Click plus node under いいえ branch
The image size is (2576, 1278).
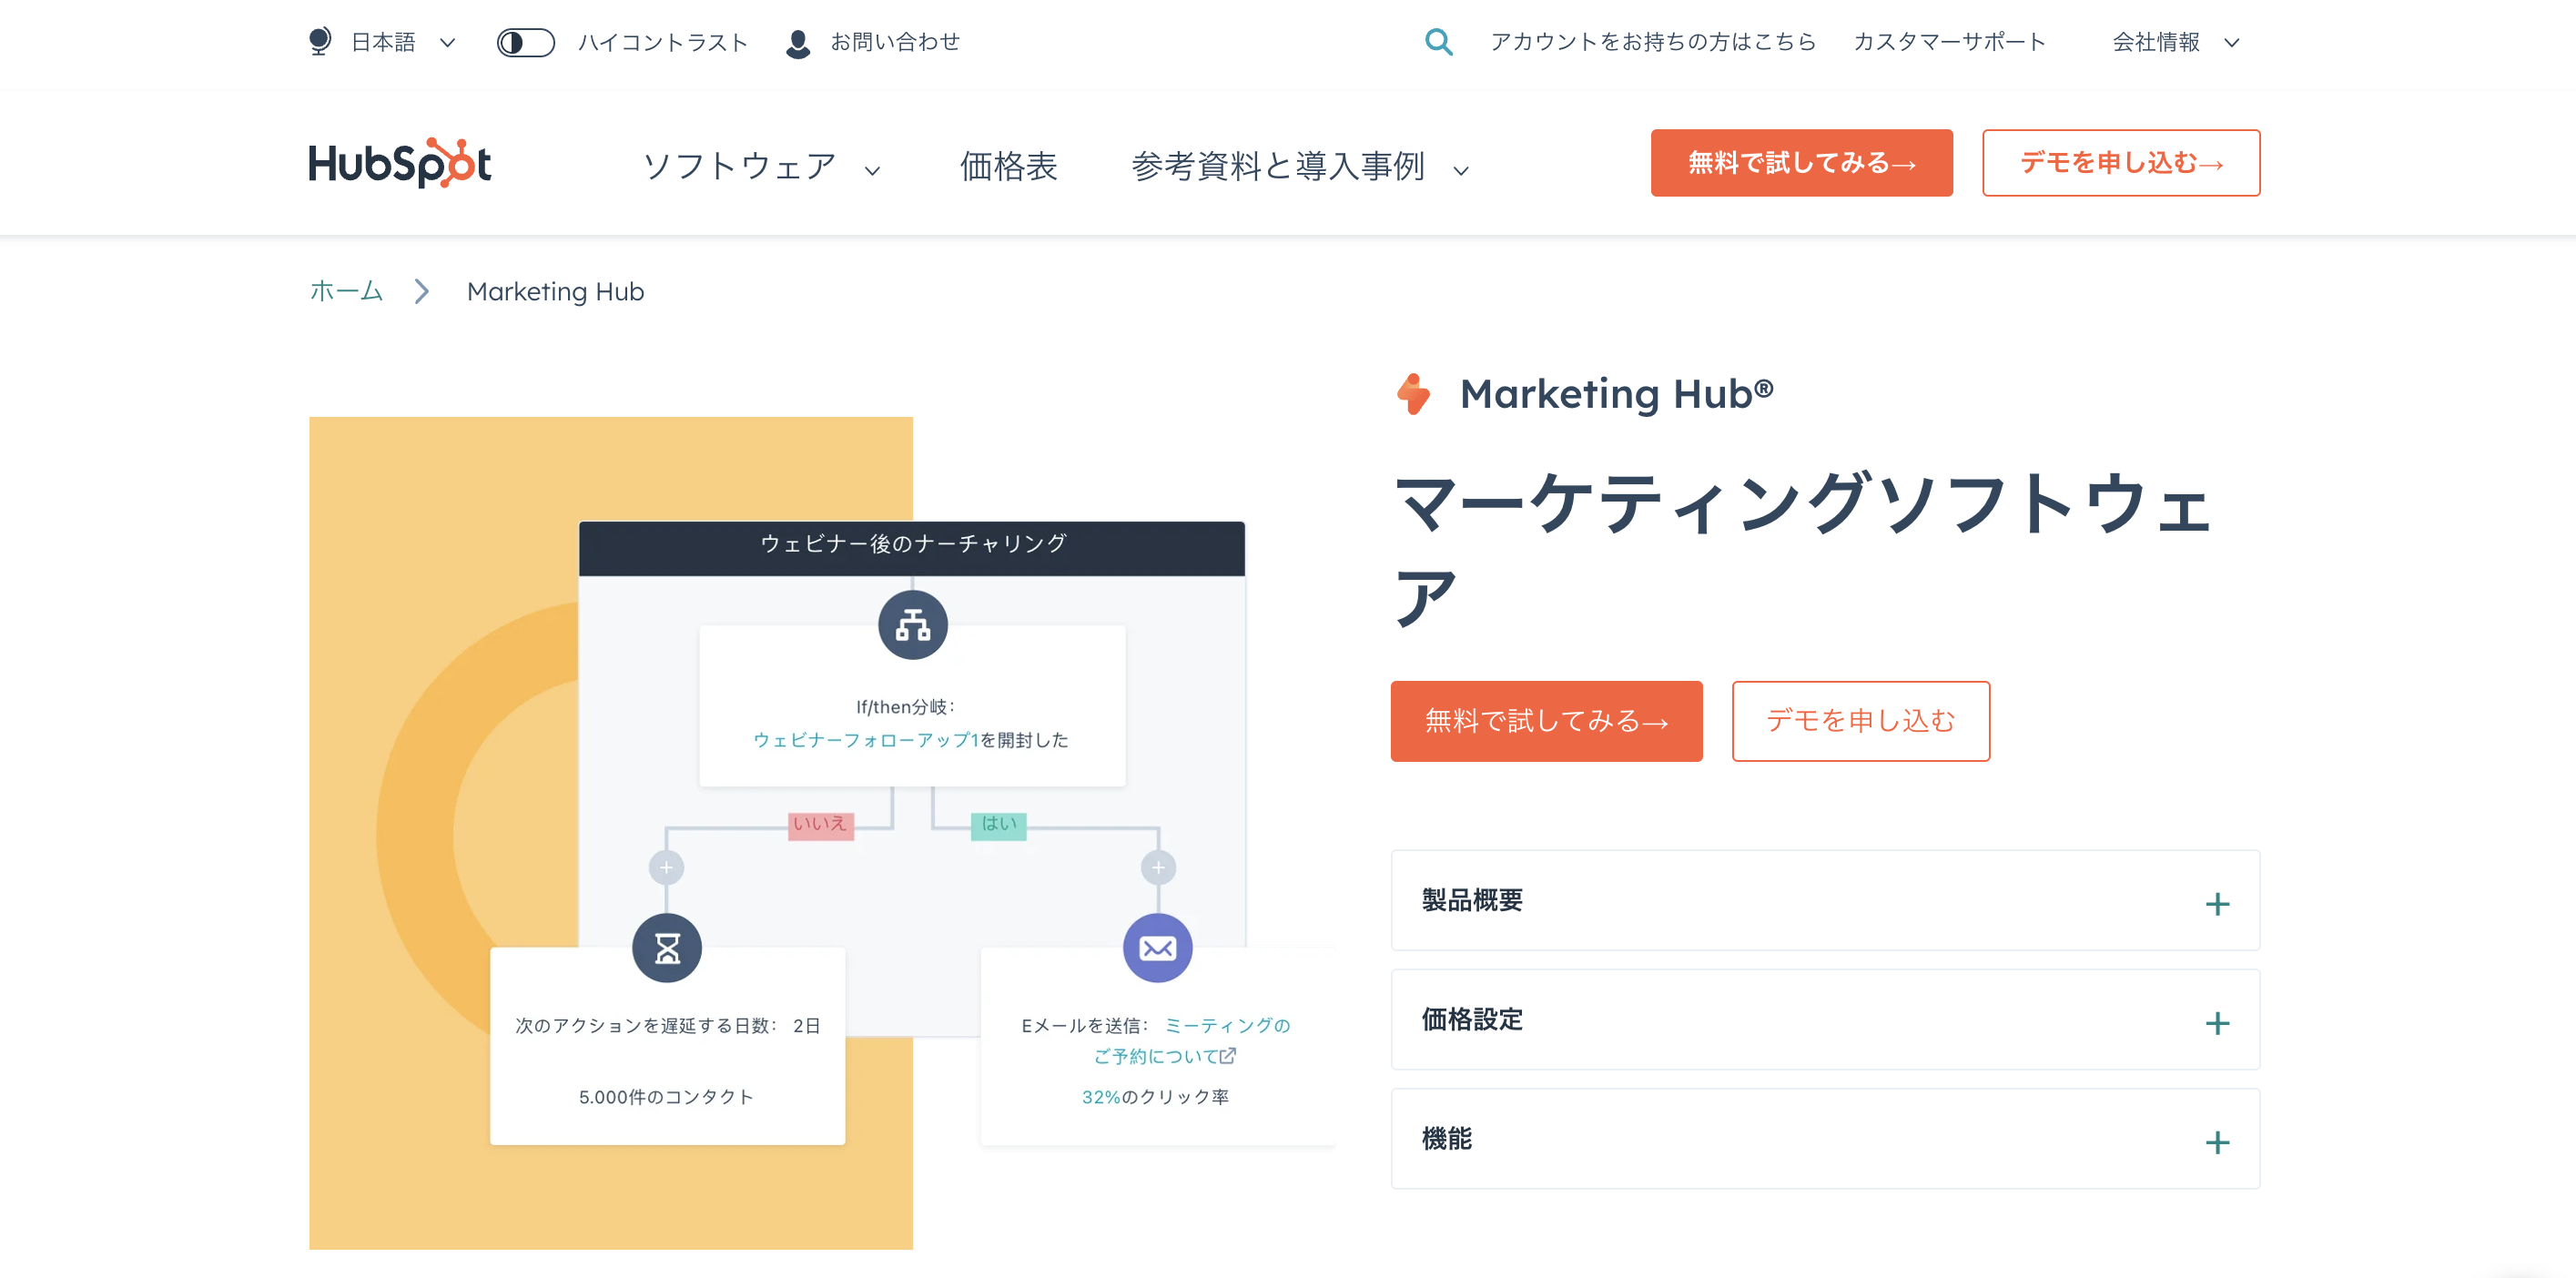(666, 867)
